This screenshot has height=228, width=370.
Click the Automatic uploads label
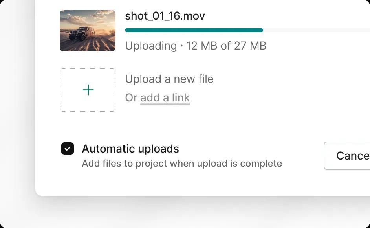[130, 149]
